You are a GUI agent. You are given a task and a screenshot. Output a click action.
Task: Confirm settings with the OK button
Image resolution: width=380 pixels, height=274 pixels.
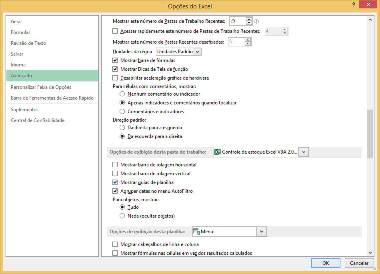326,263
